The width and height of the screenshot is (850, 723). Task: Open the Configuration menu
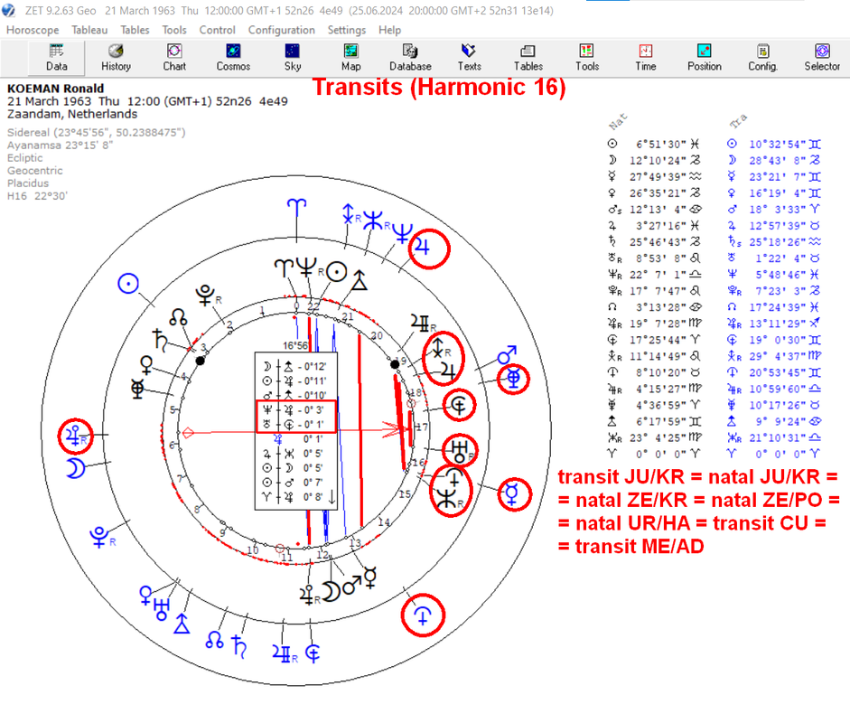point(281,30)
